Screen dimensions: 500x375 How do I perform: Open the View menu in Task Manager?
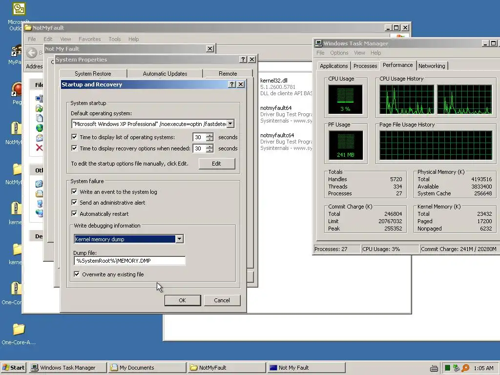(x=359, y=53)
